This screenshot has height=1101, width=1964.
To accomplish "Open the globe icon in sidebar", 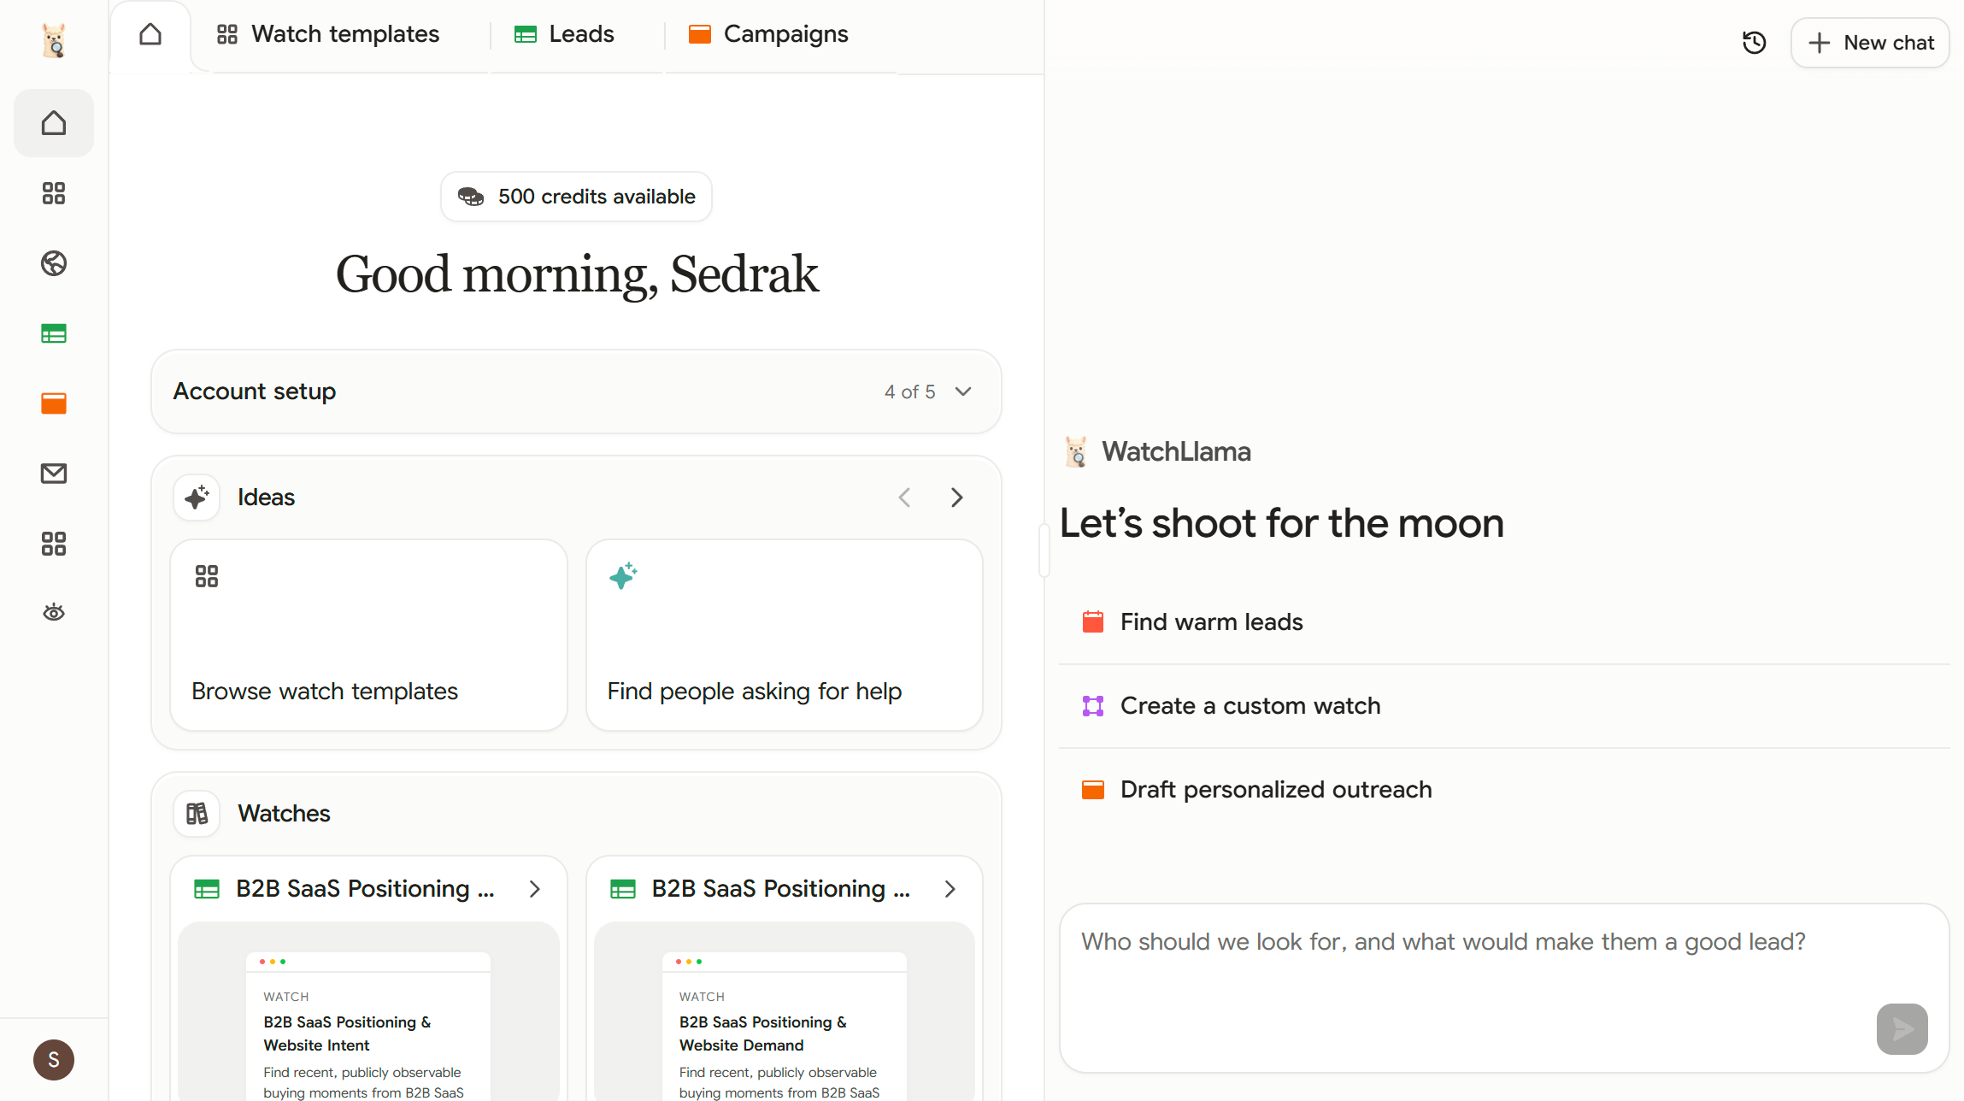I will coord(54,263).
